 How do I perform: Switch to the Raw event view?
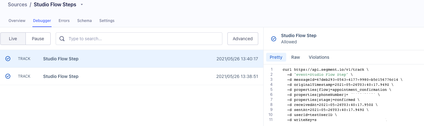click(295, 57)
